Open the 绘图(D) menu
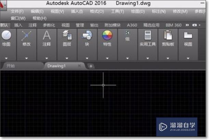 [x=138, y=12]
